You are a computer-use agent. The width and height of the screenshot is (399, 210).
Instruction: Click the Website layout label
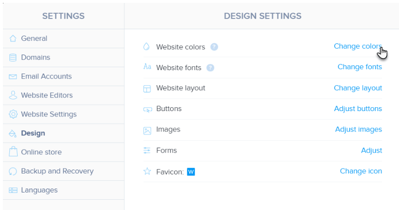pyautogui.click(x=180, y=88)
